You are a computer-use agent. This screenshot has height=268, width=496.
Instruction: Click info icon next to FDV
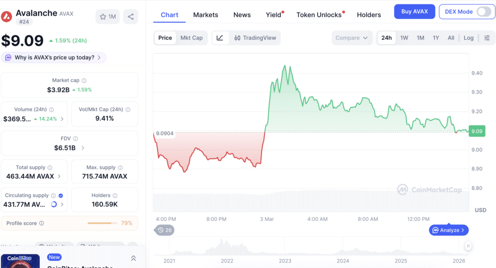tap(75, 139)
